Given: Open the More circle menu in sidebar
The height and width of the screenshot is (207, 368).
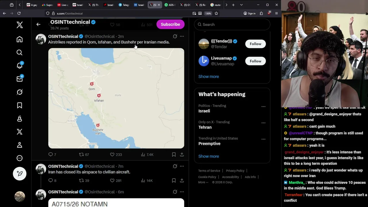Looking at the screenshot, I should [x=20, y=158].
